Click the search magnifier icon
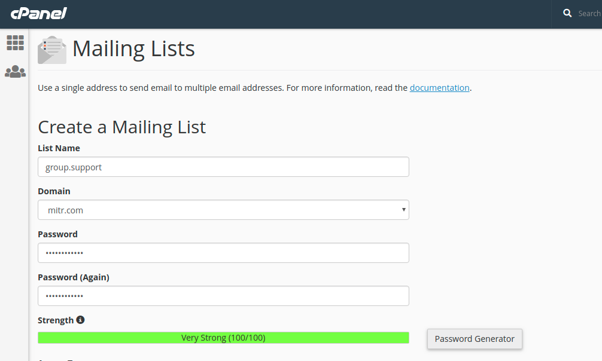Viewport: 602px width, 361px height. pyautogui.click(x=567, y=13)
